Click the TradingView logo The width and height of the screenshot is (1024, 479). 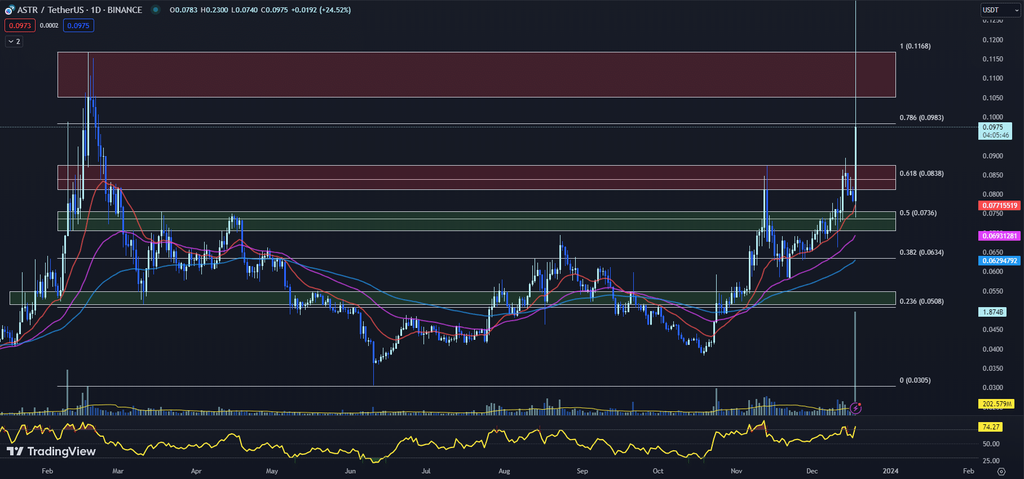pyautogui.click(x=51, y=451)
